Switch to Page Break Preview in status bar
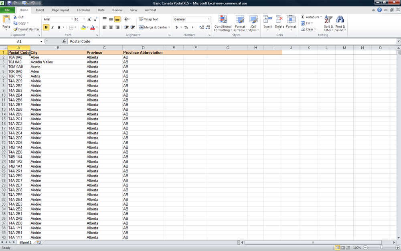401x251 pixels. point(348,248)
